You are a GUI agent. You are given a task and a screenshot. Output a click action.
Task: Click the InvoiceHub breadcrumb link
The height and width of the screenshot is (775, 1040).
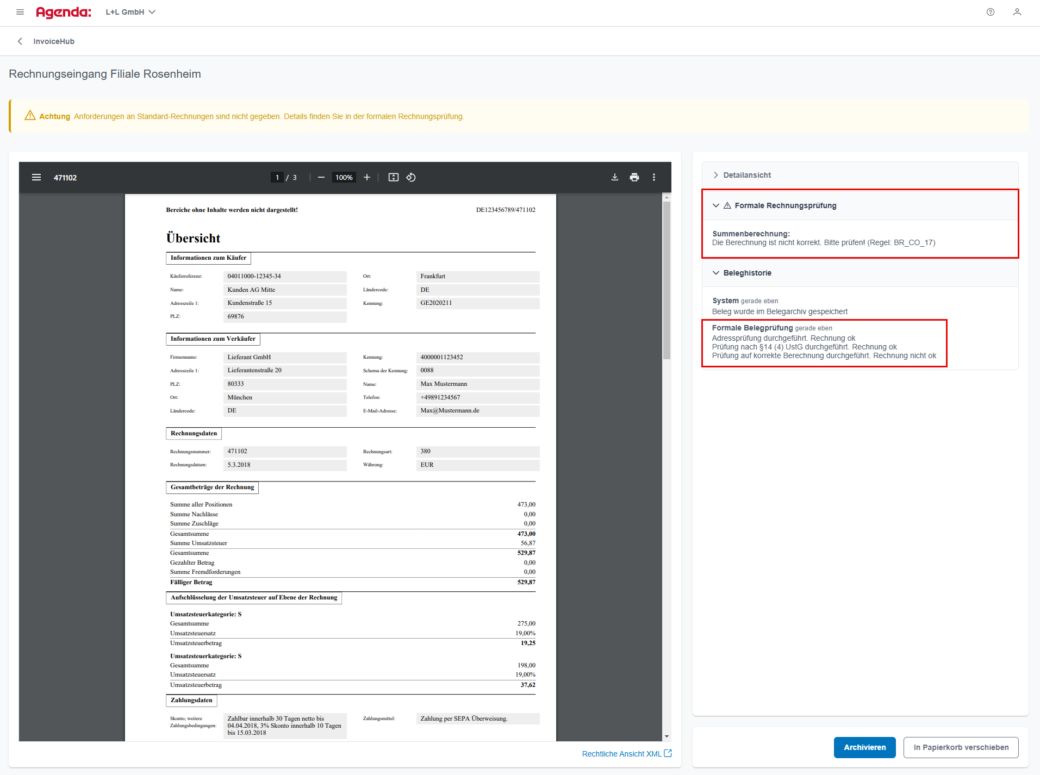(x=54, y=41)
